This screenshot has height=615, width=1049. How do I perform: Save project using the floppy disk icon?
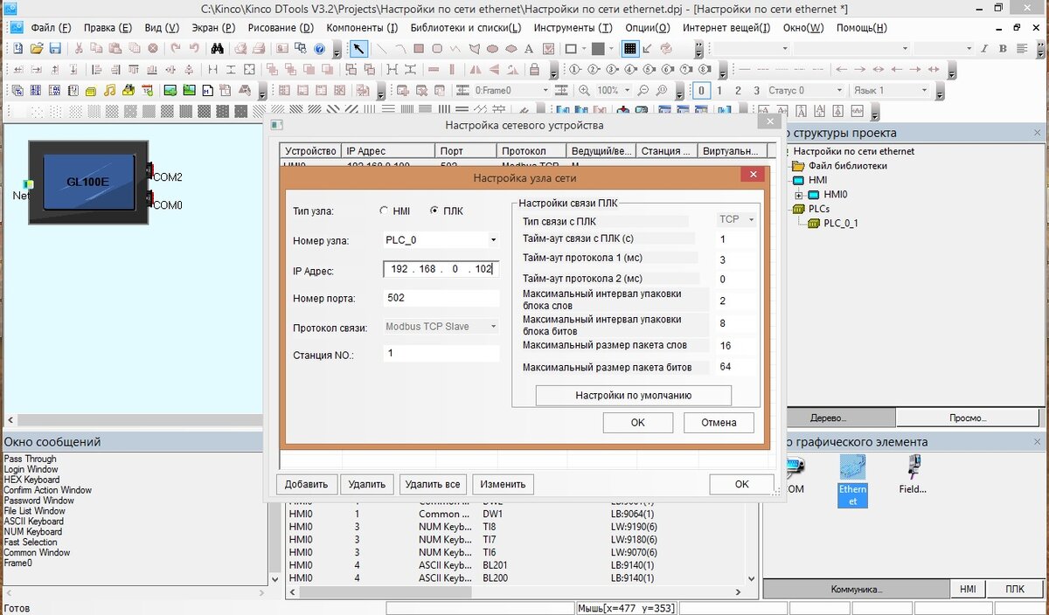(55, 48)
